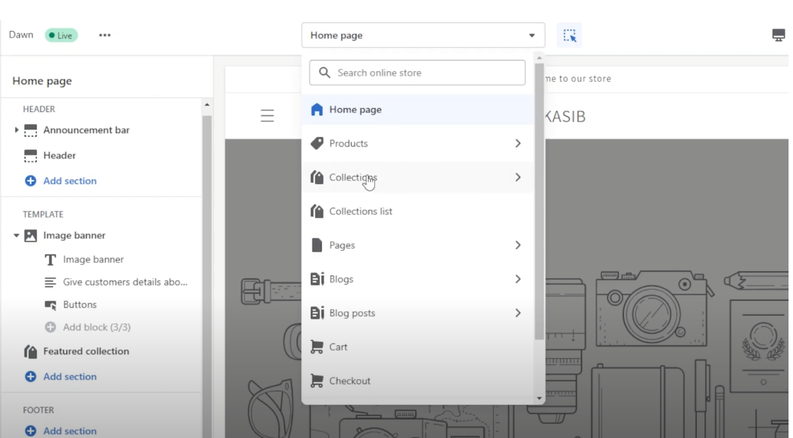Open the storefront hamburger menu
Viewport: 793px width, 438px height.
pos(267,116)
